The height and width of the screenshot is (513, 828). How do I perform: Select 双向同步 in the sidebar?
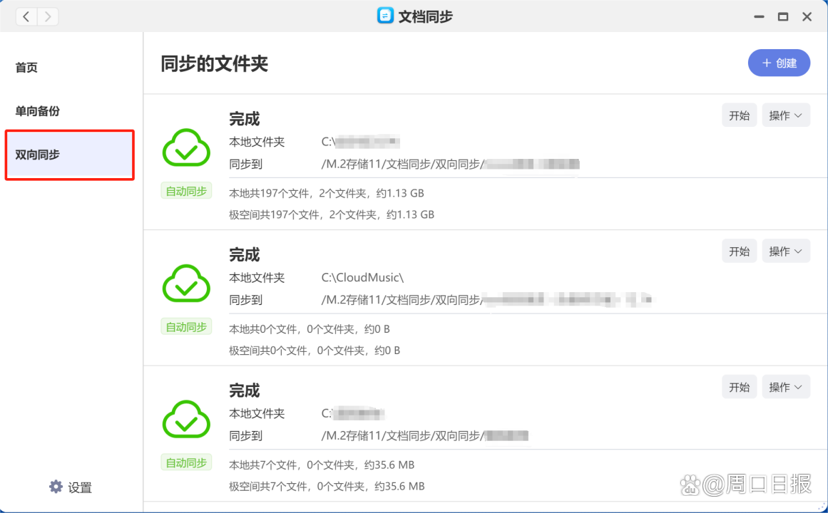[37, 155]
